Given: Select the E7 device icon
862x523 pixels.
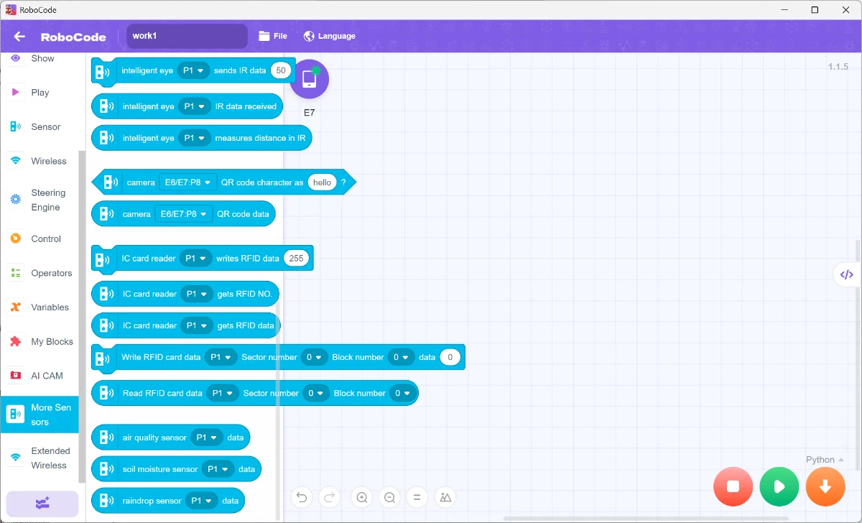Looking at the screenshot, I should (309, 79).
